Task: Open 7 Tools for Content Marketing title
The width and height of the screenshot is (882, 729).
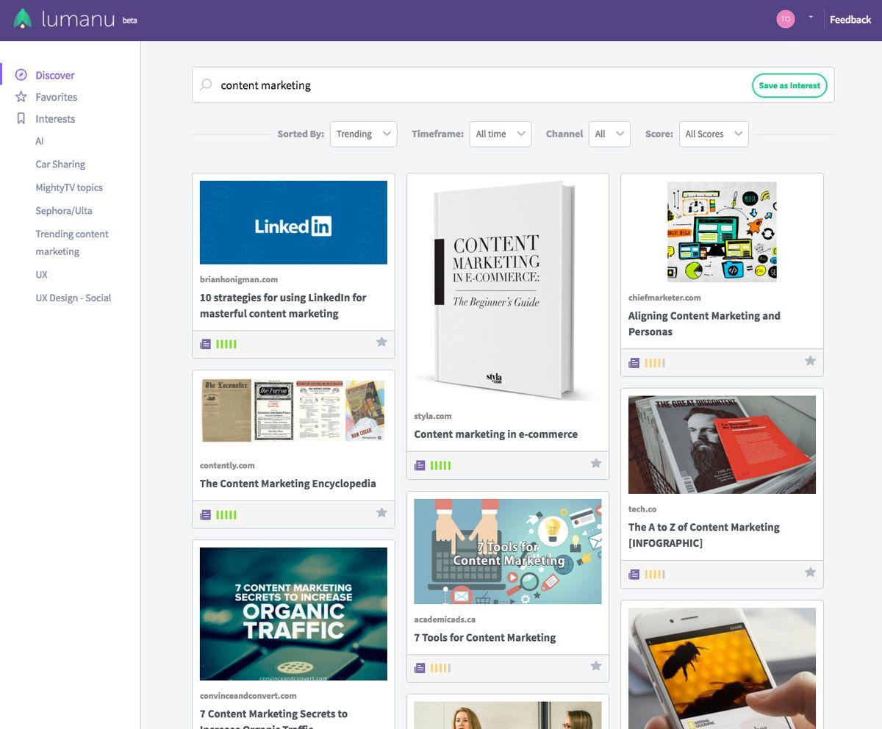Action: click(x=485, y=638)
